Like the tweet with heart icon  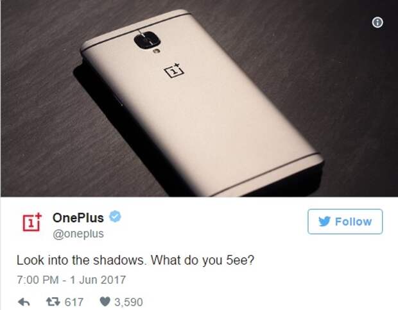[x=105, y=302]
